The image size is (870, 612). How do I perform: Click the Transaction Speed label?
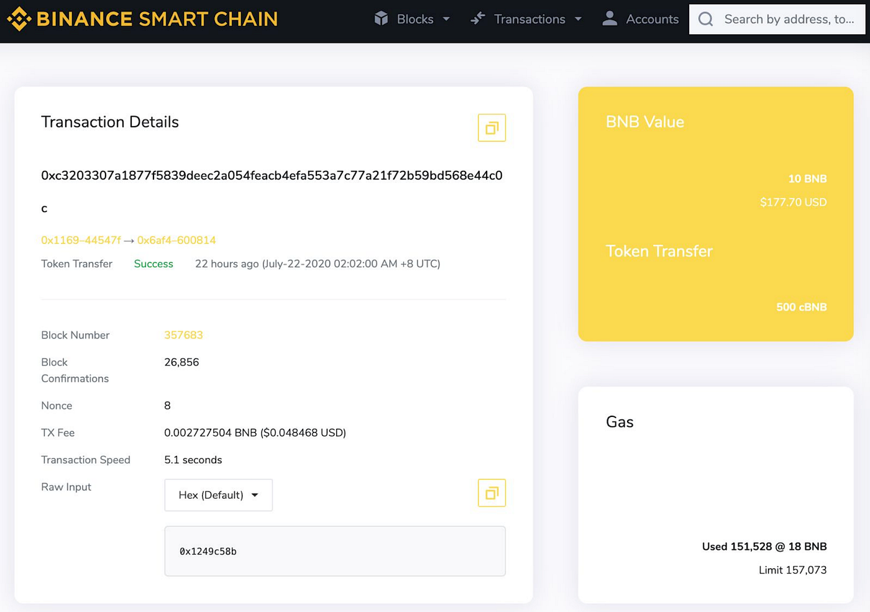[86, 460]
